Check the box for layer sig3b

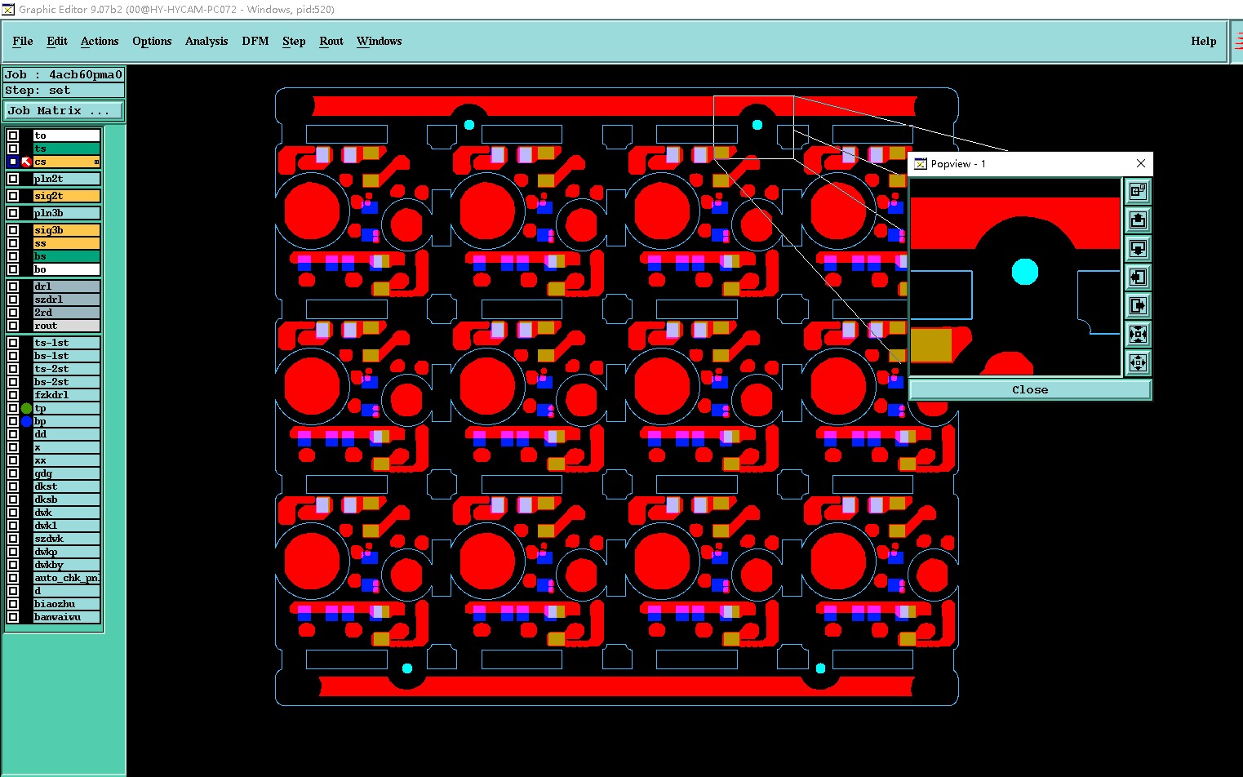pos(13,230)
